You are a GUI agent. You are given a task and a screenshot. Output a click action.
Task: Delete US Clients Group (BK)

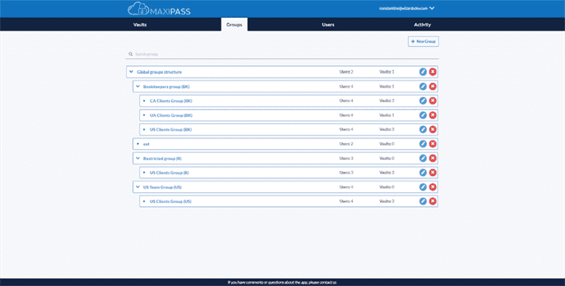pos(433,129)
